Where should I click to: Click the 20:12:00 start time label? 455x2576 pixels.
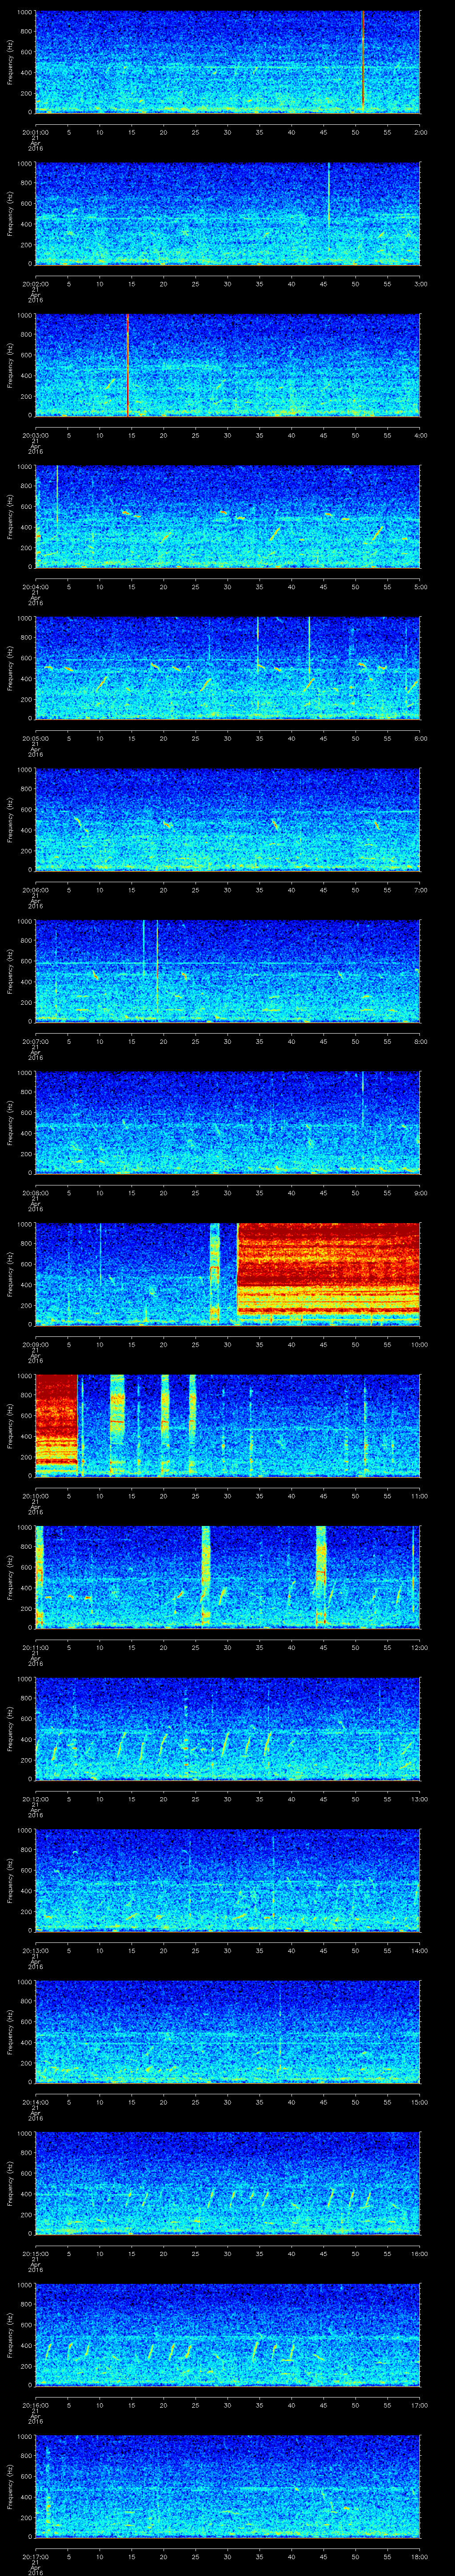tap(35, 1799)
